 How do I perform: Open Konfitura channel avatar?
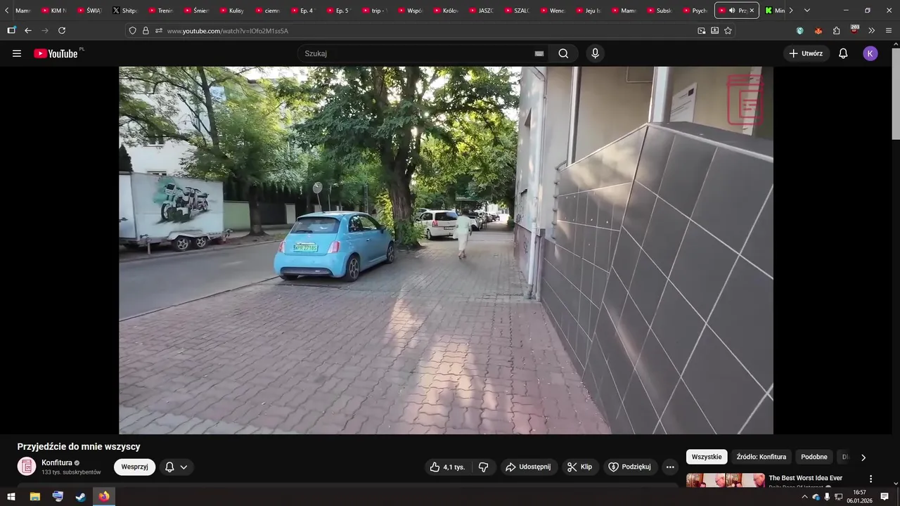click(x=27, y=467)
